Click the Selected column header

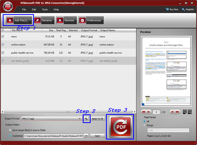click(x=73, y=30)
